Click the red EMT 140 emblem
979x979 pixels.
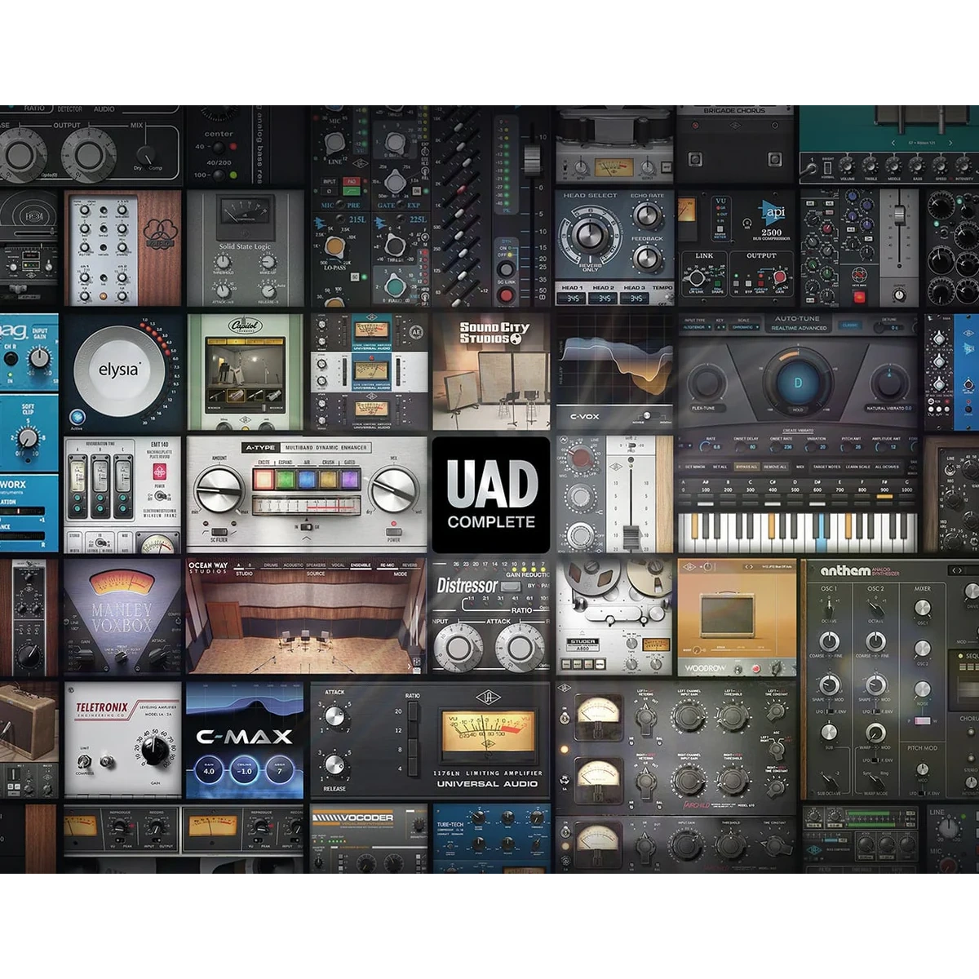[x=159, y=473]
